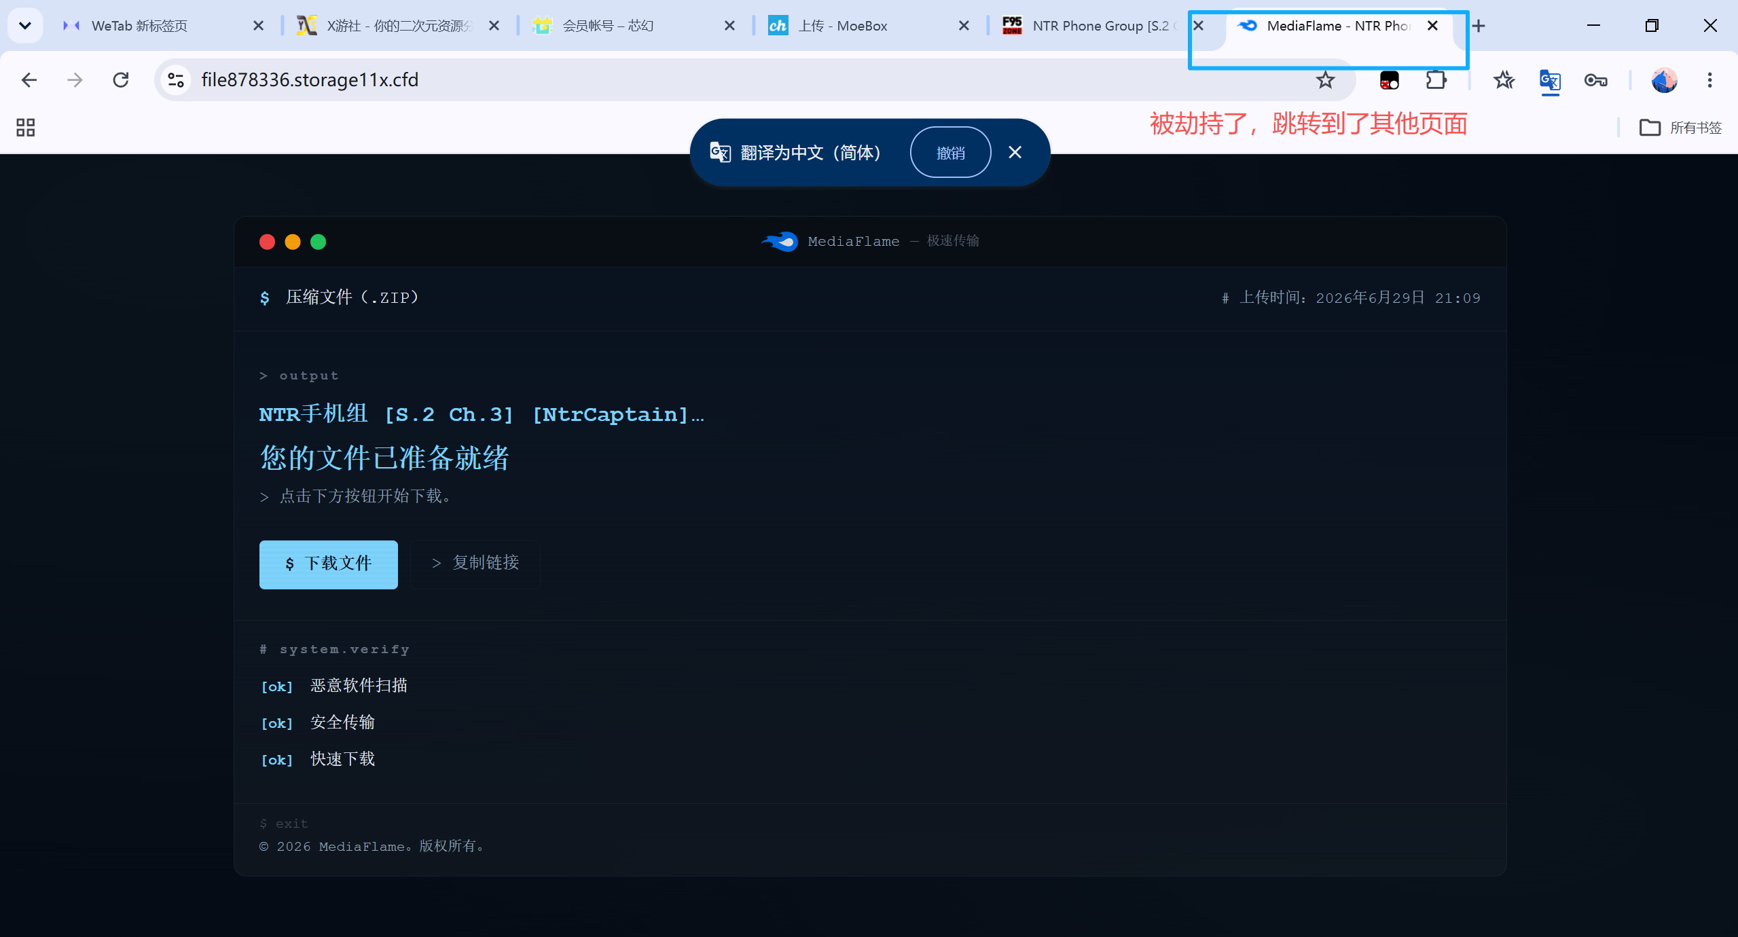Open the apps grid shortcut icon
This screenshot has width=1738, height=937.
(x=26, y=128)
